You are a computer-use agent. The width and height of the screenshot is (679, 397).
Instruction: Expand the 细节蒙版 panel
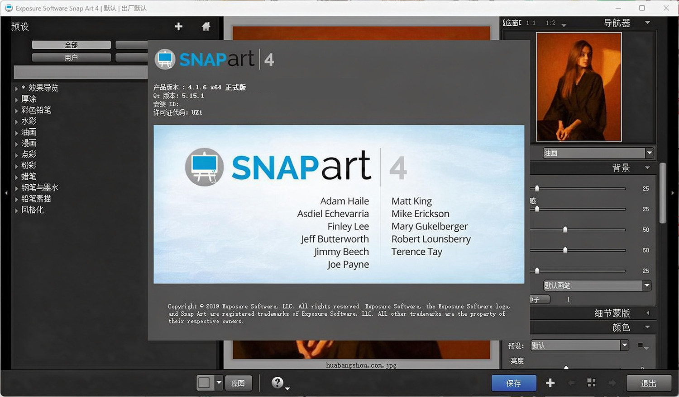click(648, 313)
